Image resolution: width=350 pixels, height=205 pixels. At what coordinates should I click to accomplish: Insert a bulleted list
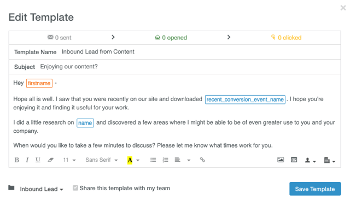[153, 160]
